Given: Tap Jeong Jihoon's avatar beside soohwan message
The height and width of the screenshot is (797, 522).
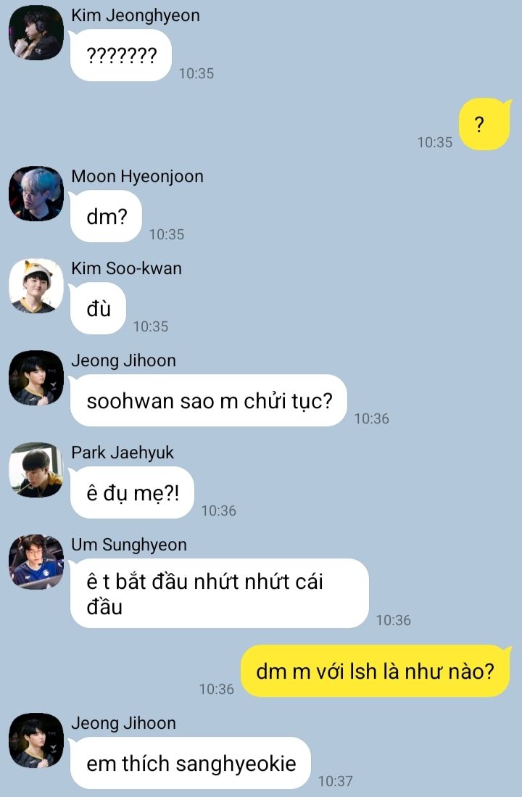Looking at the screenshot, I should point(36,378).
